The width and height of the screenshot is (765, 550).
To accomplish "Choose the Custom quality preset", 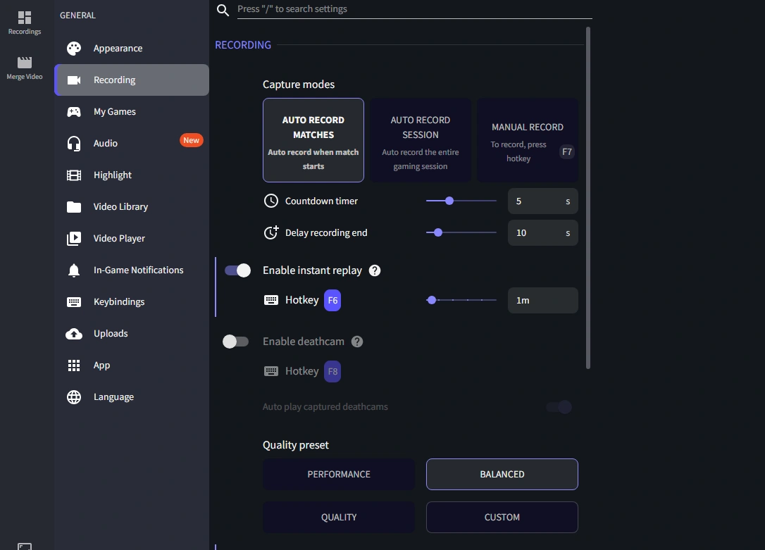I will (502, 517).
